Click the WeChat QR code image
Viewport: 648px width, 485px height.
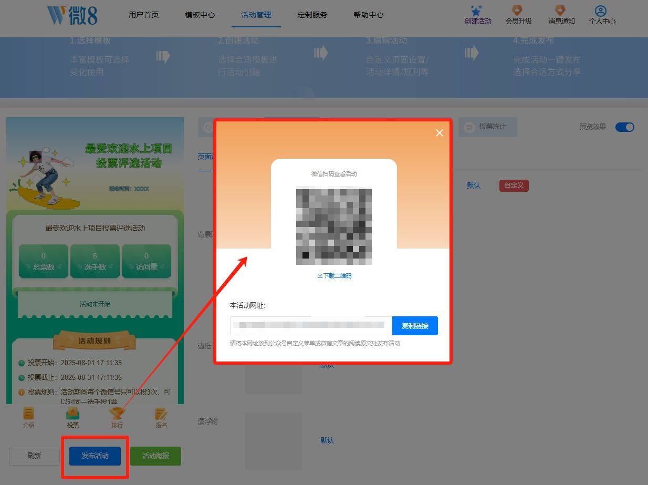pos(334,226)
